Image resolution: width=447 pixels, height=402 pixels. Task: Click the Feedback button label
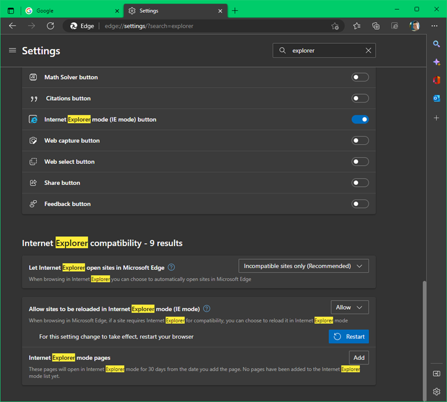pos(67,204)
